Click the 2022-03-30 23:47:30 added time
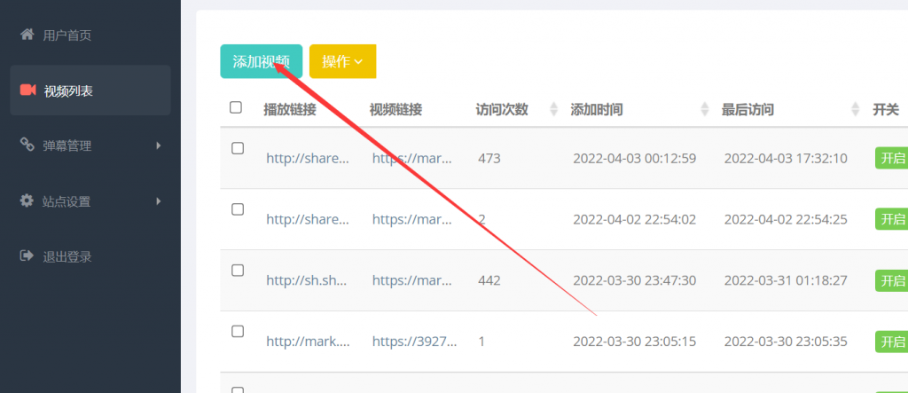Screen dimensions: 908x393 coord(635,280)
